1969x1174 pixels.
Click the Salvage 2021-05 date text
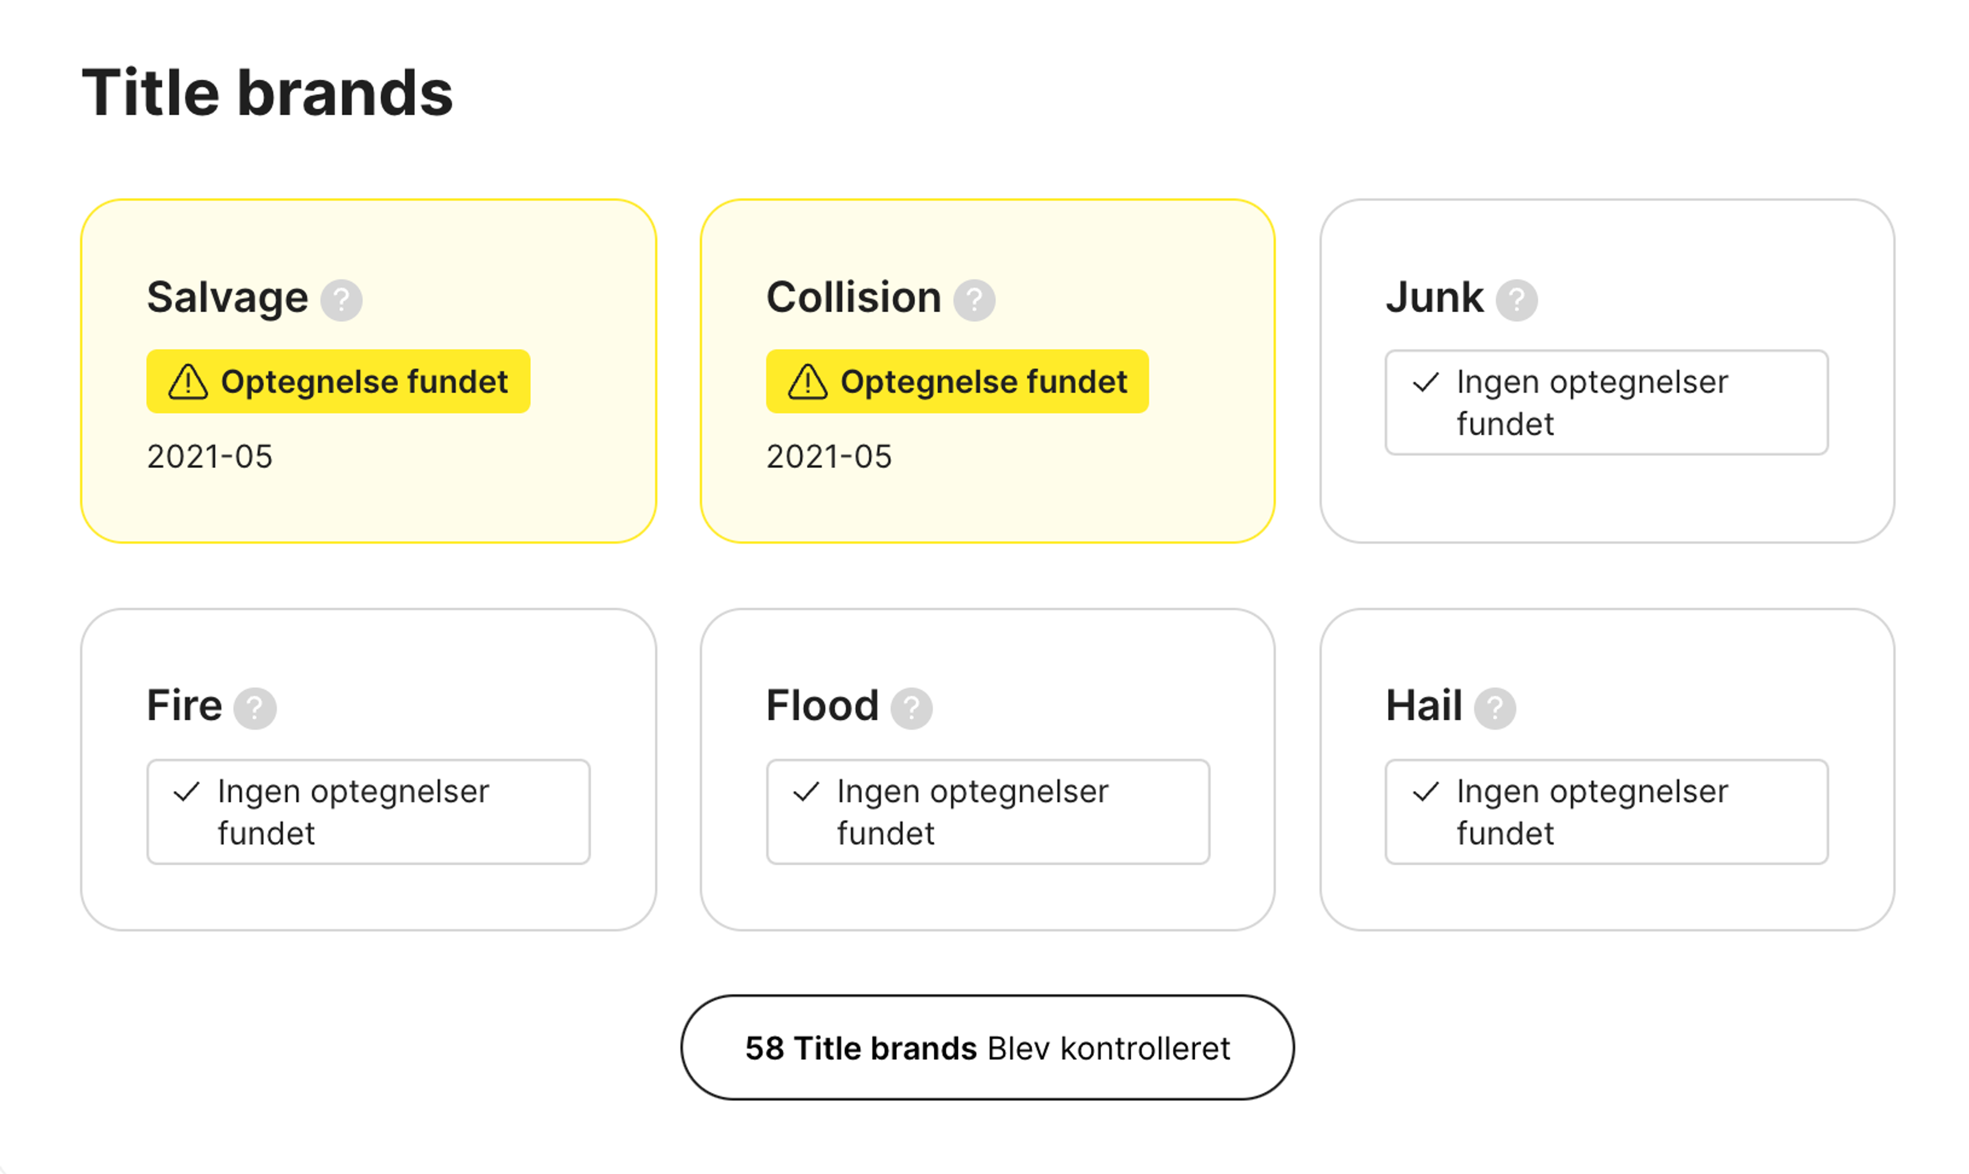(210, 456)
